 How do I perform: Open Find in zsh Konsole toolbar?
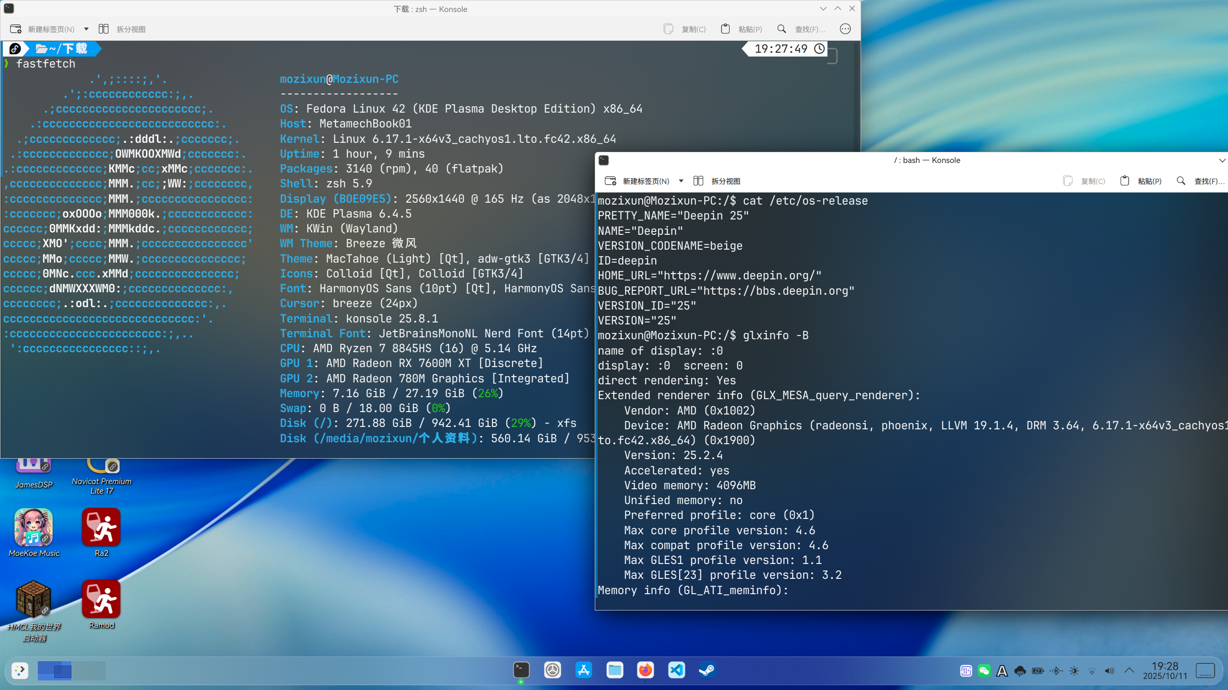pyautogui.click(x=801, y=29)
